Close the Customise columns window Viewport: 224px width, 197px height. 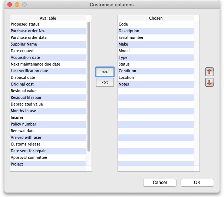tap(9, 5)
